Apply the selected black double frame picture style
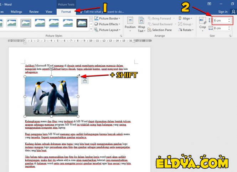The image size is (237, 172). click(x=82, y=23)
